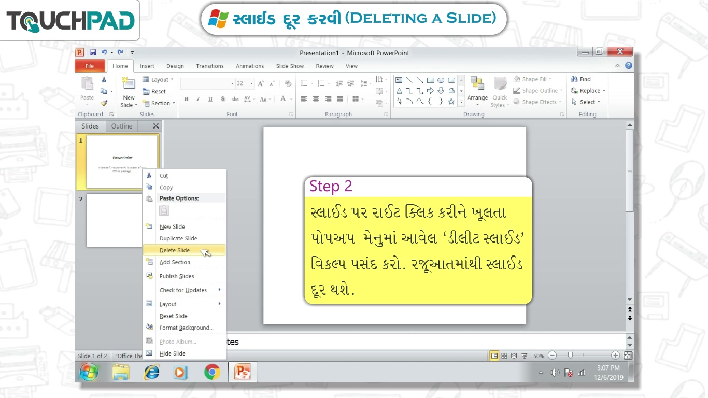This screenshot has height=398, width=708.
Task: Click the Zoom Out minus button
Action: coord(552,356)
